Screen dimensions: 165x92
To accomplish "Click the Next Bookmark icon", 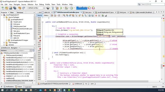I will pyautogui.click(x=82, y=16).
